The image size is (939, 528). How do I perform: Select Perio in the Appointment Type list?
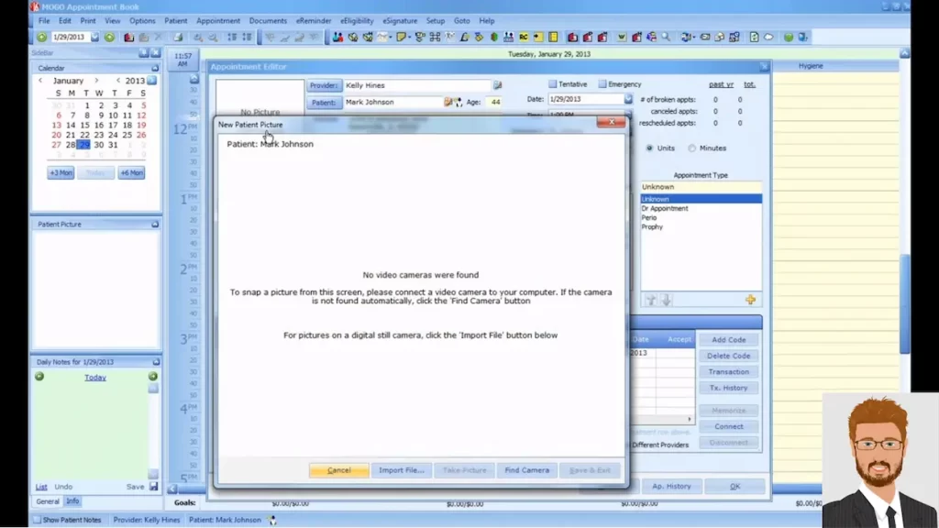649,217
